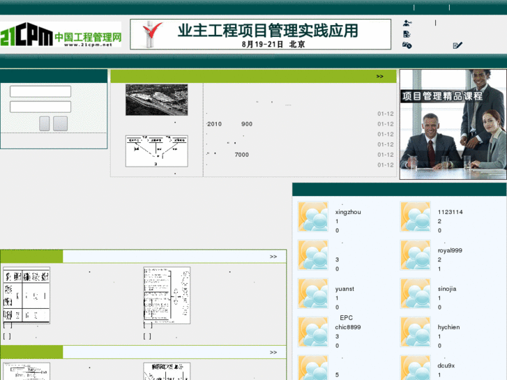Click the first login input field

click(40, 91)
